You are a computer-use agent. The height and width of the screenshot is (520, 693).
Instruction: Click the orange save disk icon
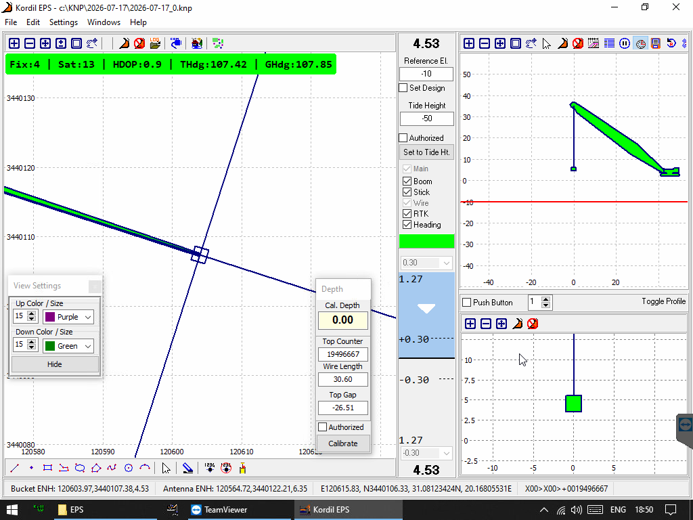tap(655, 43)
